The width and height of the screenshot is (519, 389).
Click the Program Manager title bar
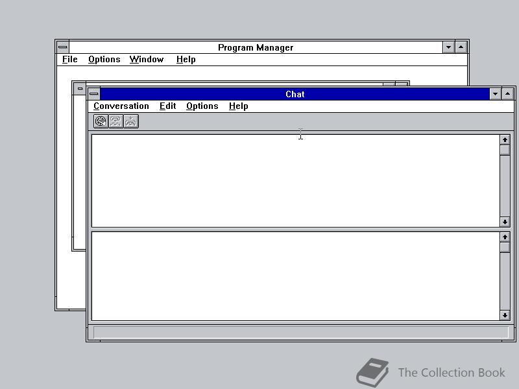tap(256, 47)
